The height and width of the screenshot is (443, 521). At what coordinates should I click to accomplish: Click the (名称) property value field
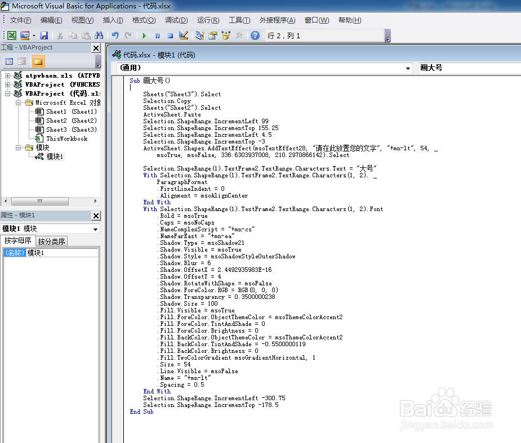(62, 253)
